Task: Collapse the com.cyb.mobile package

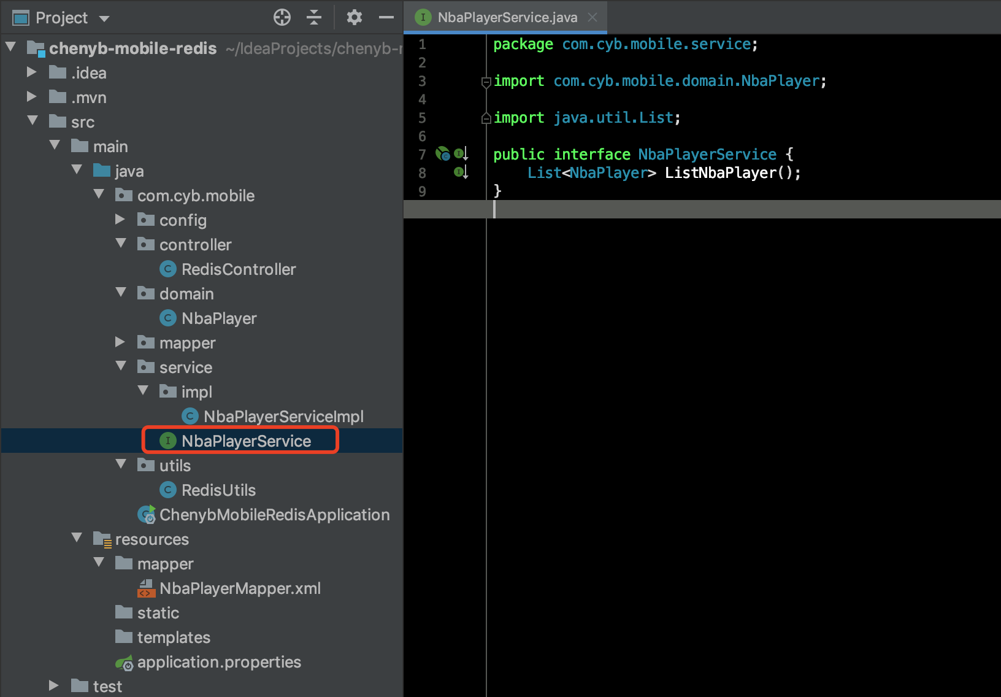Action: tap(99, 194)
